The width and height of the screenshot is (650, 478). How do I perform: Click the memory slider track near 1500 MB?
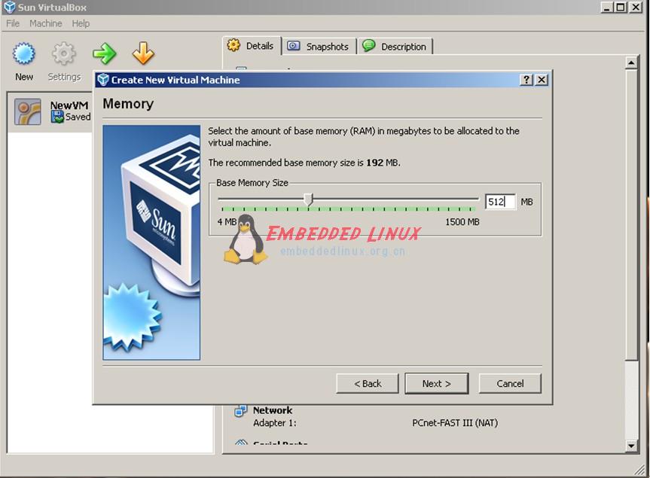(x=472, y=199)
